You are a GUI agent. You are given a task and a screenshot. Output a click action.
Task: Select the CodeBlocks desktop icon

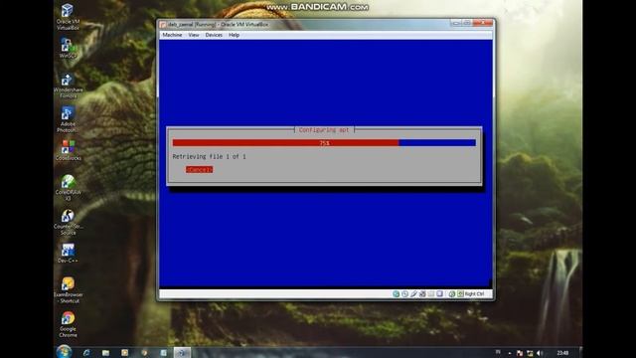click(68, 150)
